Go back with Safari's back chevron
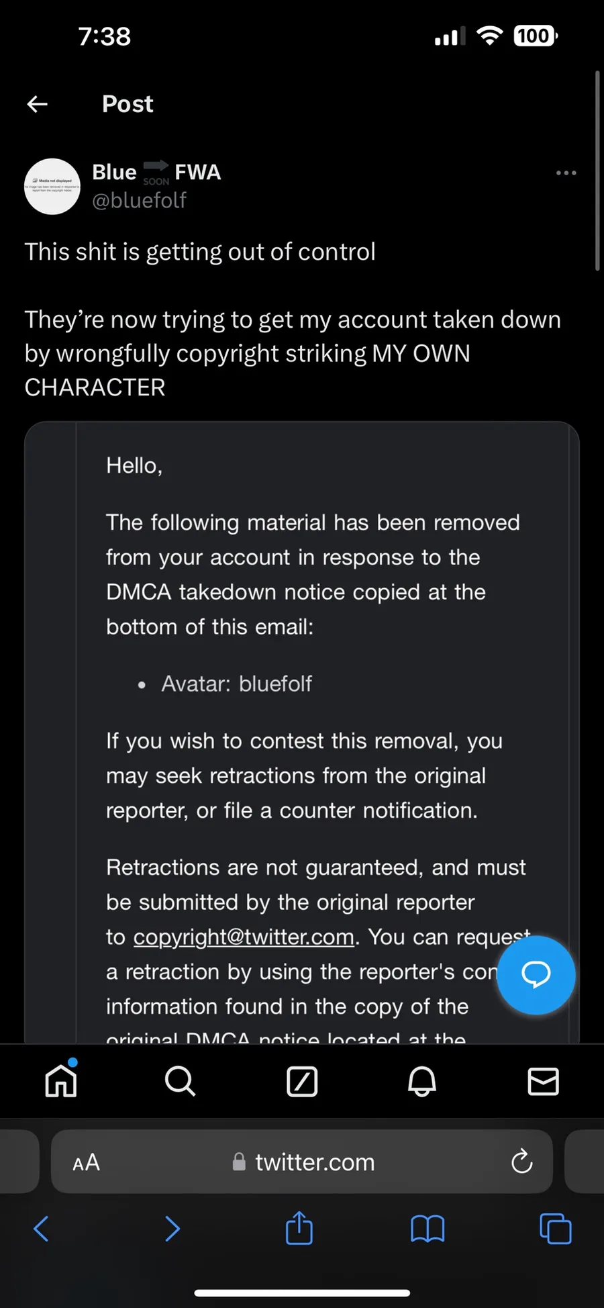The height and width of the screenshot is (1308, 604). click(x=41, y=1229)
